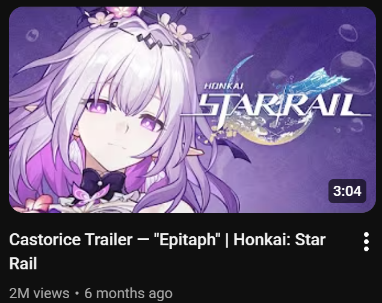Click the "2M views" count text
The width and height of the screenshot is (382, 303).
point(39,293)
